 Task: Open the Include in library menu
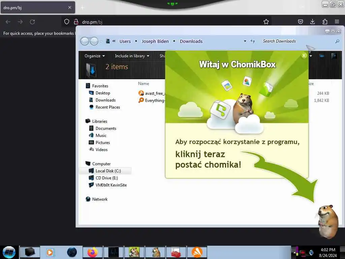click(132, 56)
